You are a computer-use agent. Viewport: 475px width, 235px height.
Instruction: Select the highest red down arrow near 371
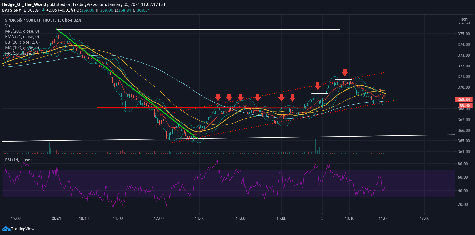[x=345, y=72]
